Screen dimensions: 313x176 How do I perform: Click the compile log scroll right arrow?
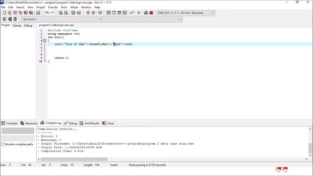click(x=307, y=159)
